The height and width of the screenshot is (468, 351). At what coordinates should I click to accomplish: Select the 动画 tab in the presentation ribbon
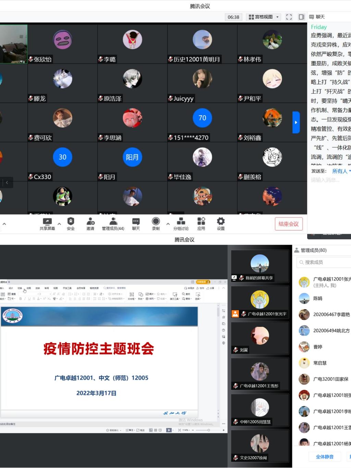(29, 288)
